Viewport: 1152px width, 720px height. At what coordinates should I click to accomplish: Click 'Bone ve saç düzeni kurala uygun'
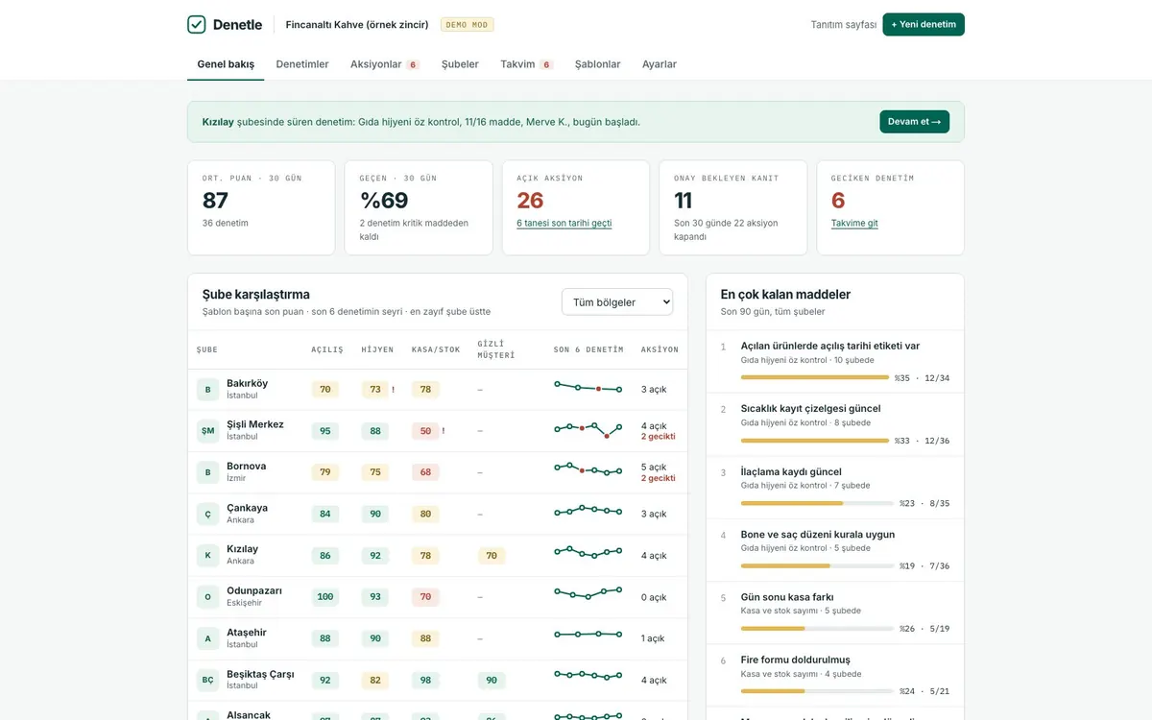818,535
